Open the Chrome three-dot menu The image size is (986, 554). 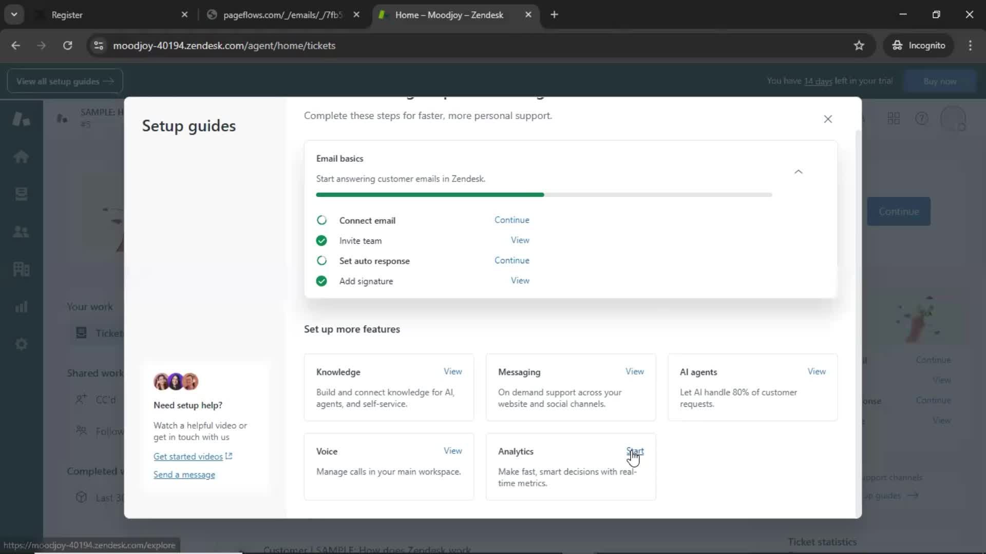(970, 46)
